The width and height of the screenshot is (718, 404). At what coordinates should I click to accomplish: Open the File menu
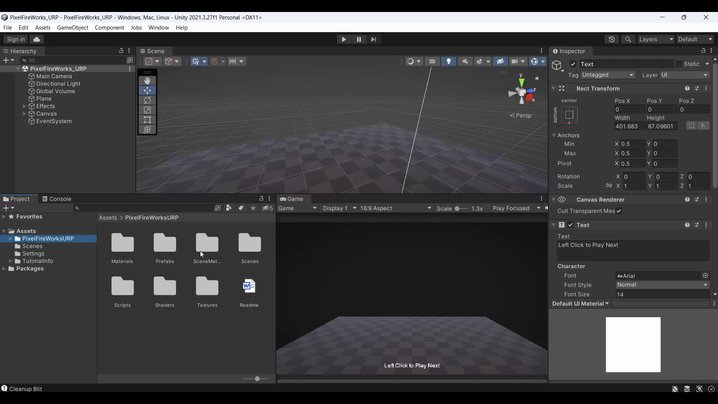pyautogui.click(x=7, y=28)
